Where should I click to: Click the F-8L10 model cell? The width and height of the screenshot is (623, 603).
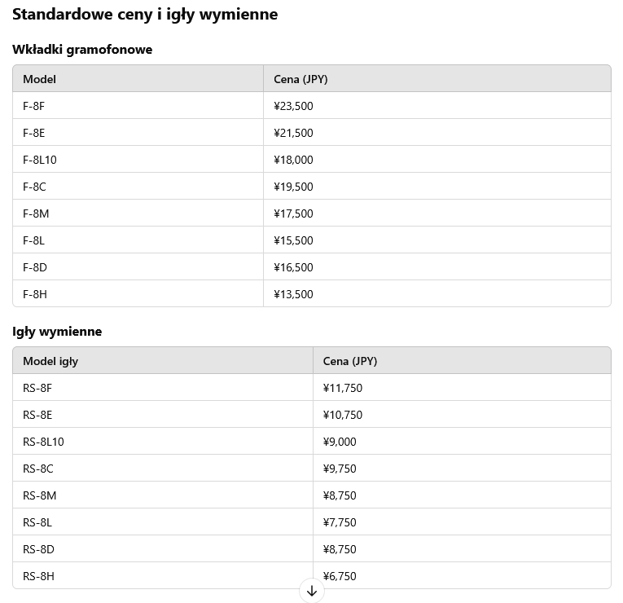40,160
